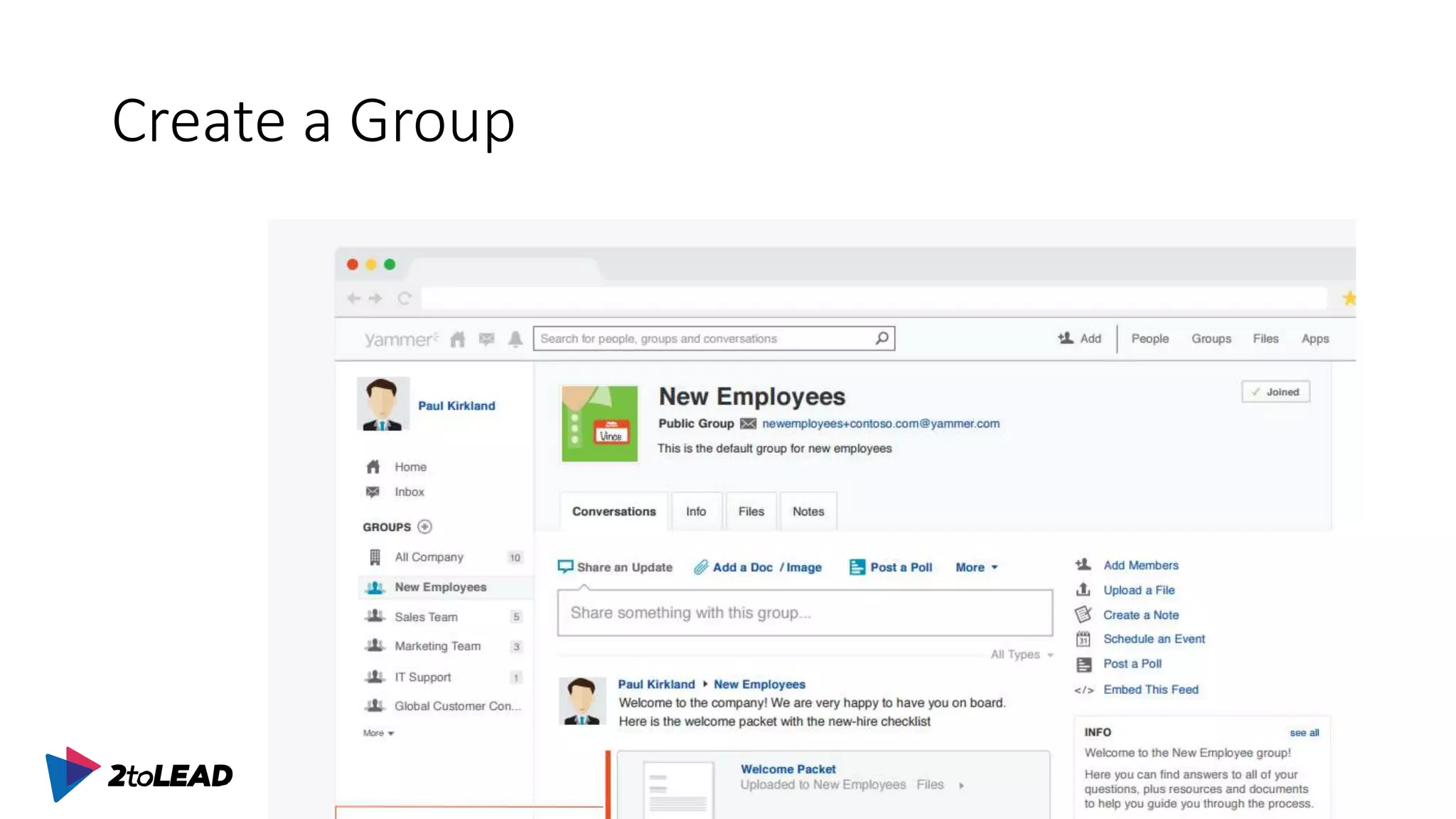Switch to the Info tab
Screen dimensions: 1456x819
[696, 511]
